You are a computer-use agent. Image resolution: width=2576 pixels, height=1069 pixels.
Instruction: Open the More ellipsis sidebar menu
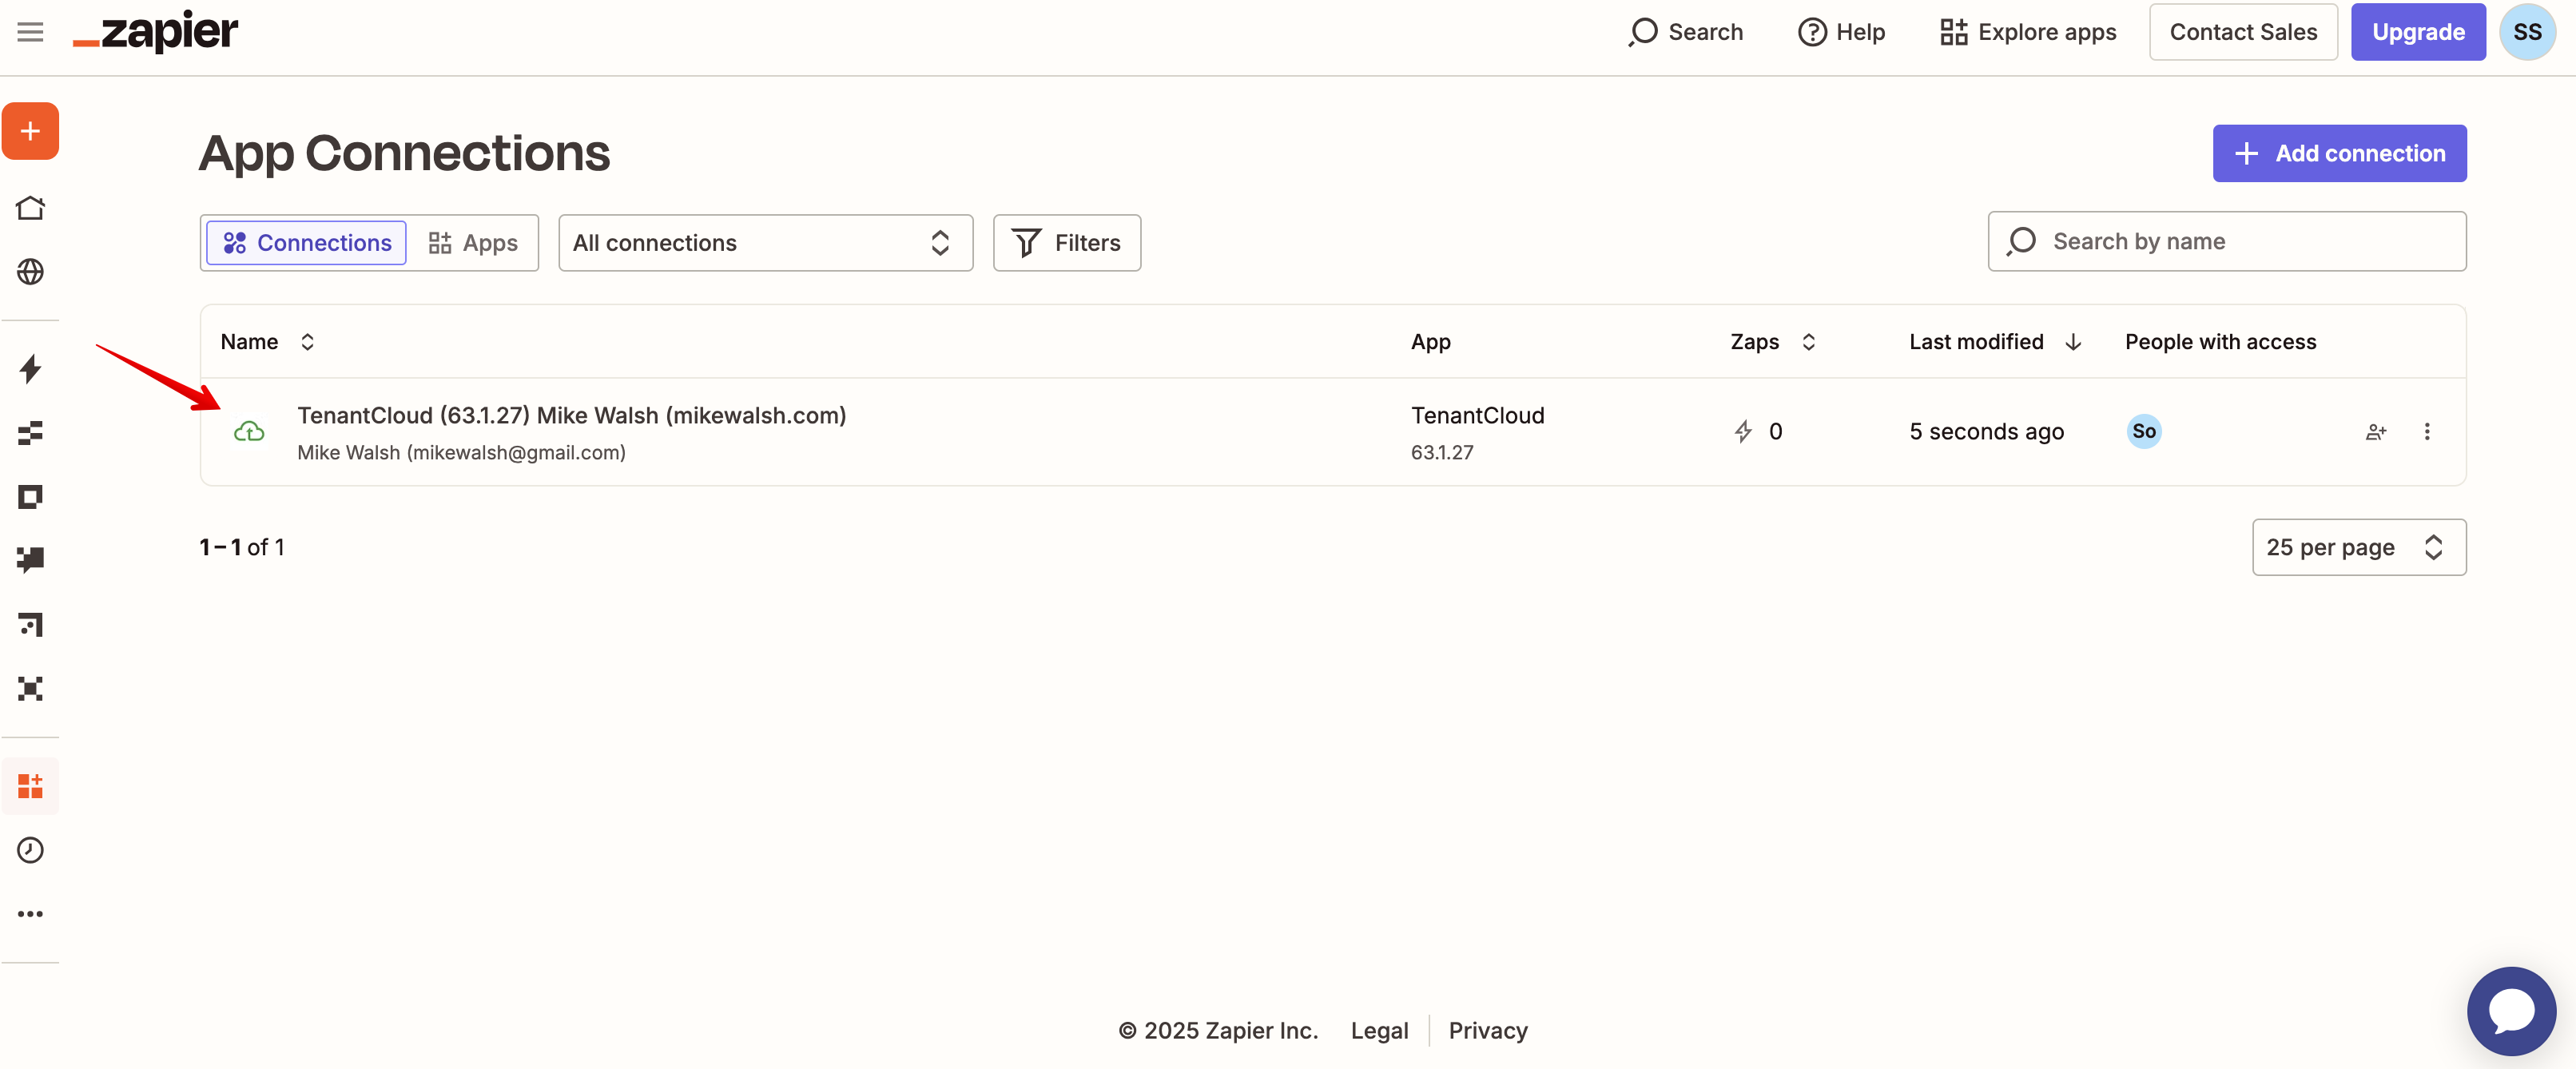(30, 914)
